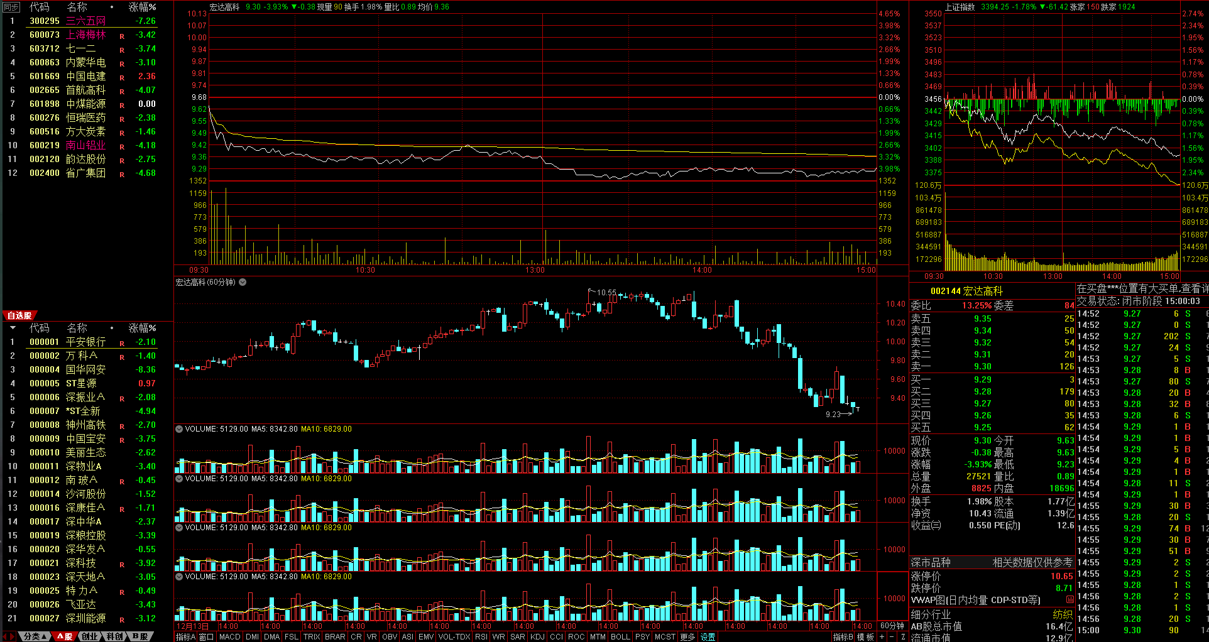Apply the SAR indicator
The height and width of the screenshot is (642, 1209).
[x=517, y=636]
